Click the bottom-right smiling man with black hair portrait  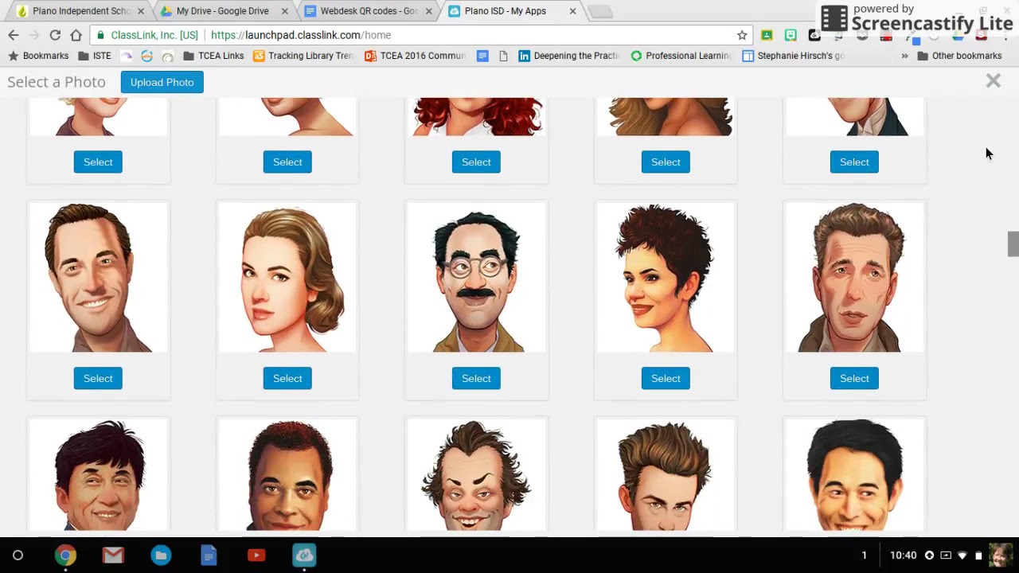[854, 474]
